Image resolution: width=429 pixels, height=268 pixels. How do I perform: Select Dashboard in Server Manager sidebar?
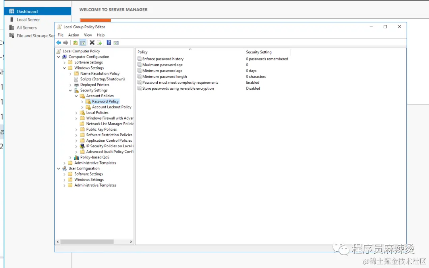click(37, 11)
